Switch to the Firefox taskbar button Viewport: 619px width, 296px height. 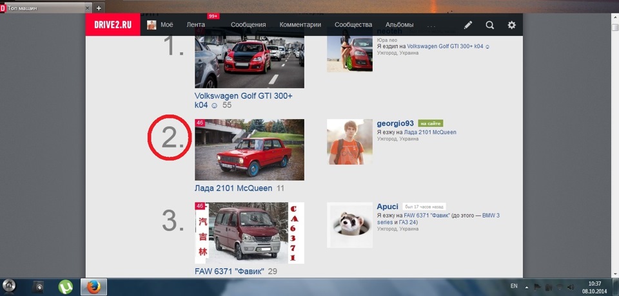pos(93,286)
